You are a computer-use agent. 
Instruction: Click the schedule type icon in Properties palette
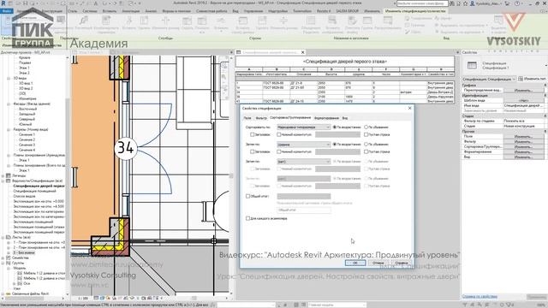(472, 65)
